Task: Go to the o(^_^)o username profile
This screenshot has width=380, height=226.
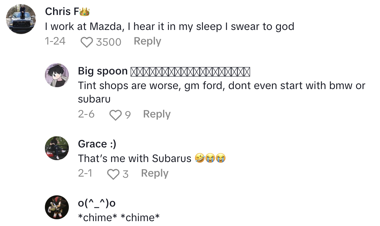Action: point(96,203)
